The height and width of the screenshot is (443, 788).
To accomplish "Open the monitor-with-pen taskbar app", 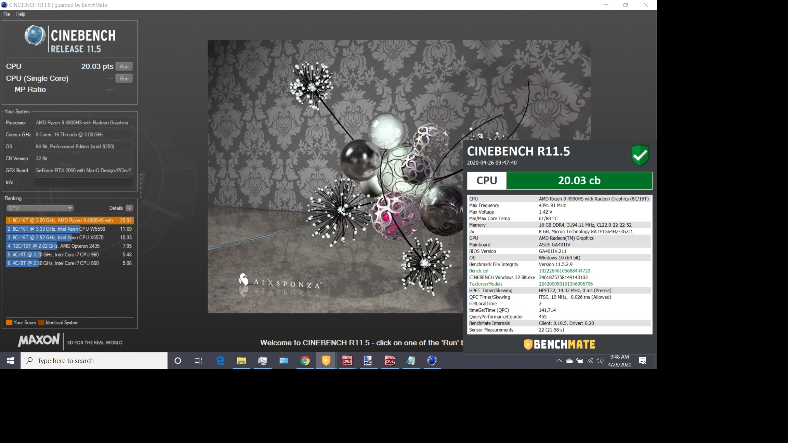I will pyautogui.click(x=368, y=361).
